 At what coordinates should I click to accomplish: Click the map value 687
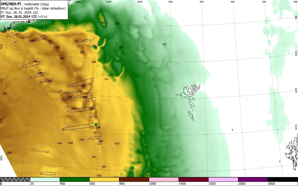click(x=101, y=141)
